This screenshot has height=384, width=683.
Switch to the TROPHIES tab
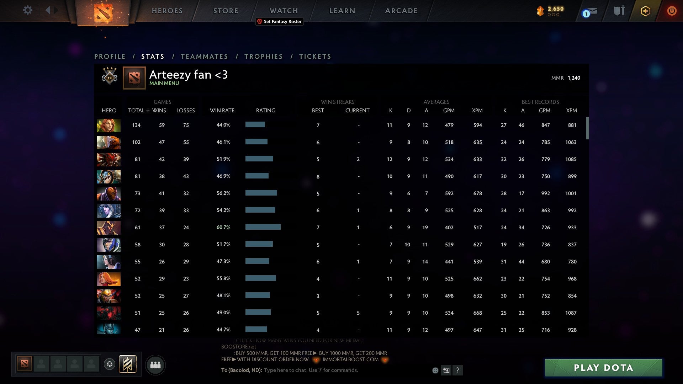(x=263, y=56)
